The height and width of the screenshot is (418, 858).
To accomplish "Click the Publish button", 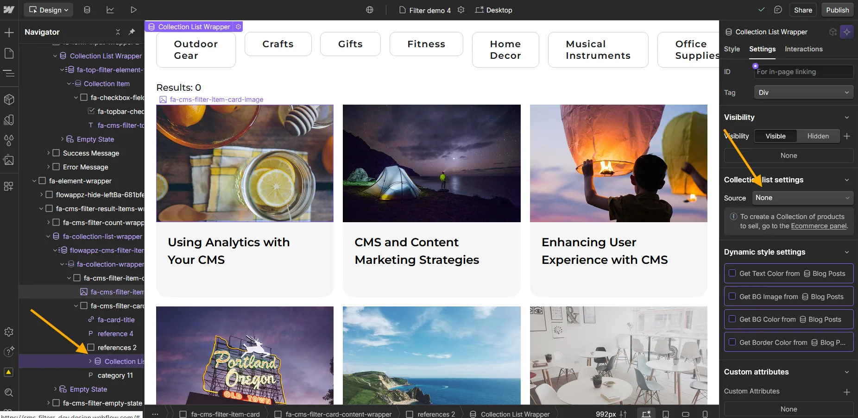I will [838, 10].
